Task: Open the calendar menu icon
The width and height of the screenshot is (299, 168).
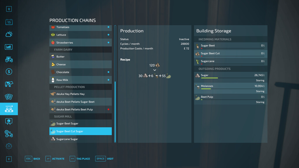Action: pos(9,22)
